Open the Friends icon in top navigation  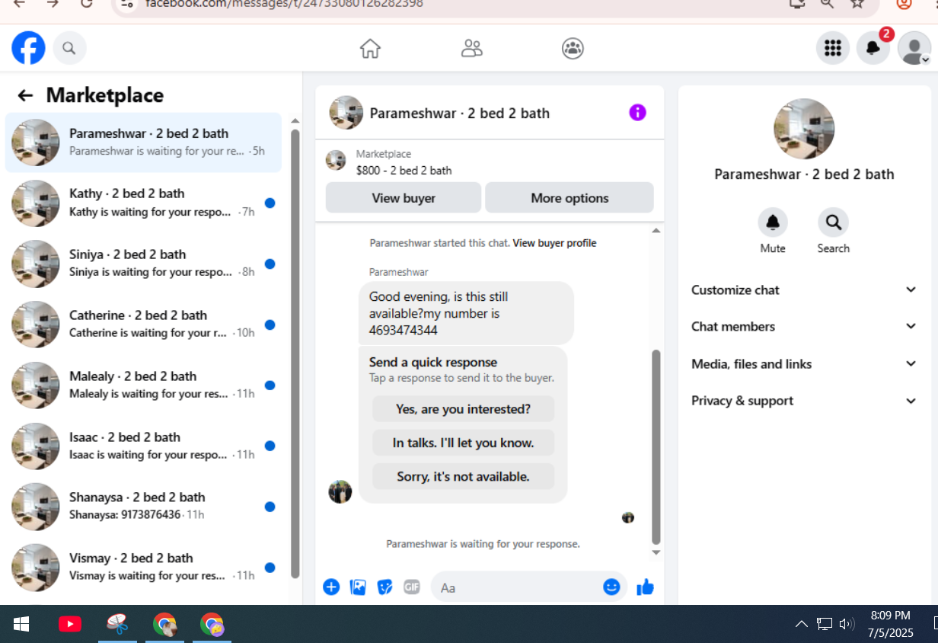click(472, 49)
